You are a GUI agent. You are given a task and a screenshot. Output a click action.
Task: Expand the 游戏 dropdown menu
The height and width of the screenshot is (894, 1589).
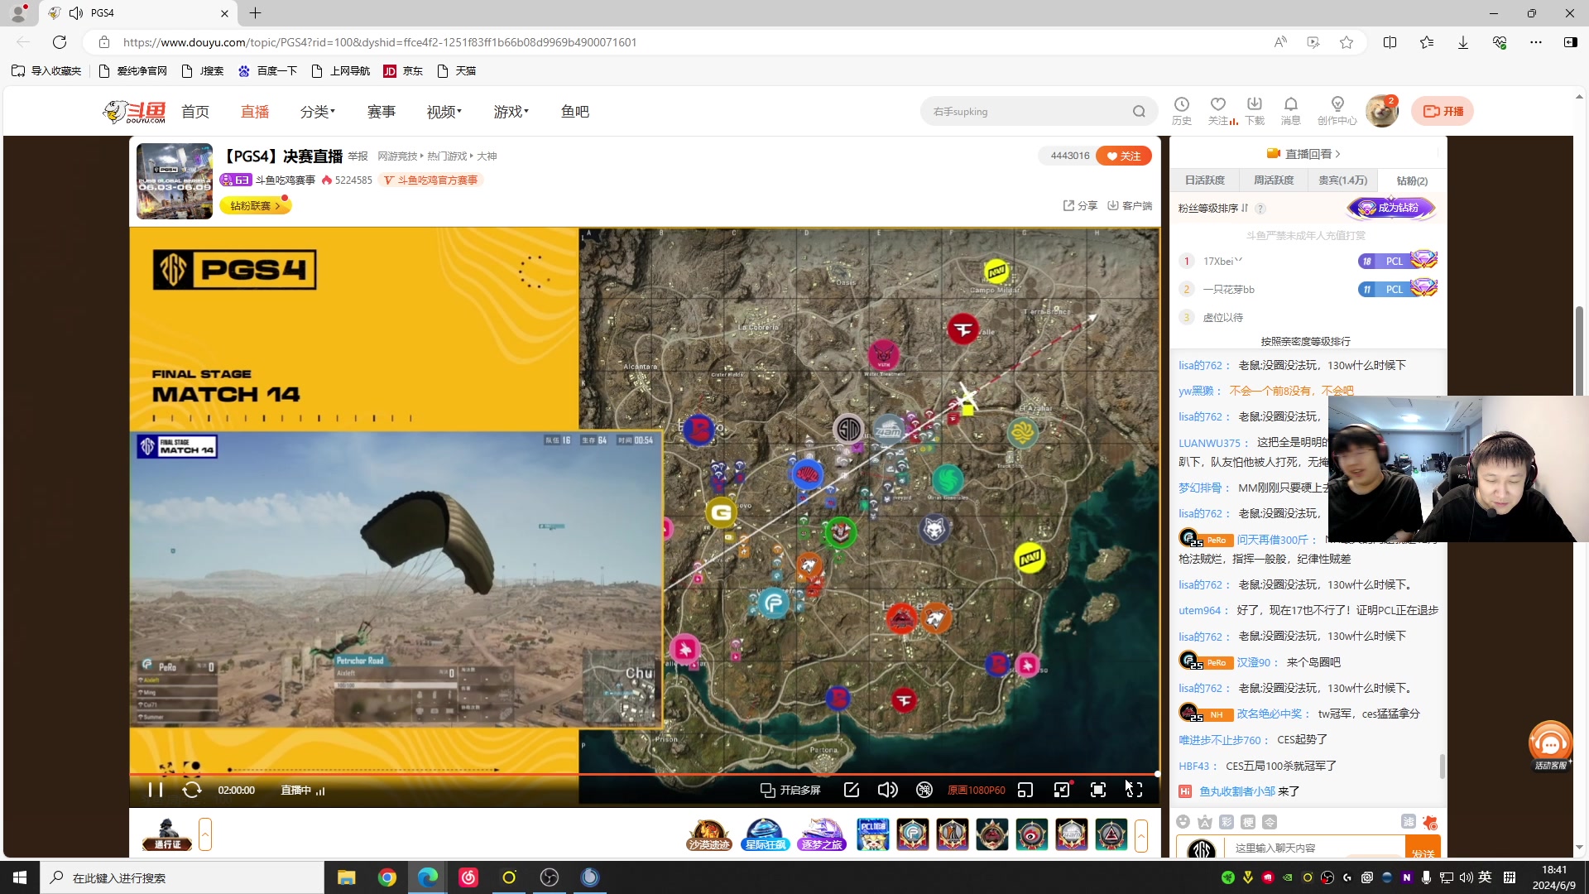(x=511, y=112)
